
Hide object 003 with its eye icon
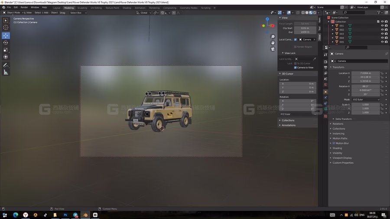(382, 34)
